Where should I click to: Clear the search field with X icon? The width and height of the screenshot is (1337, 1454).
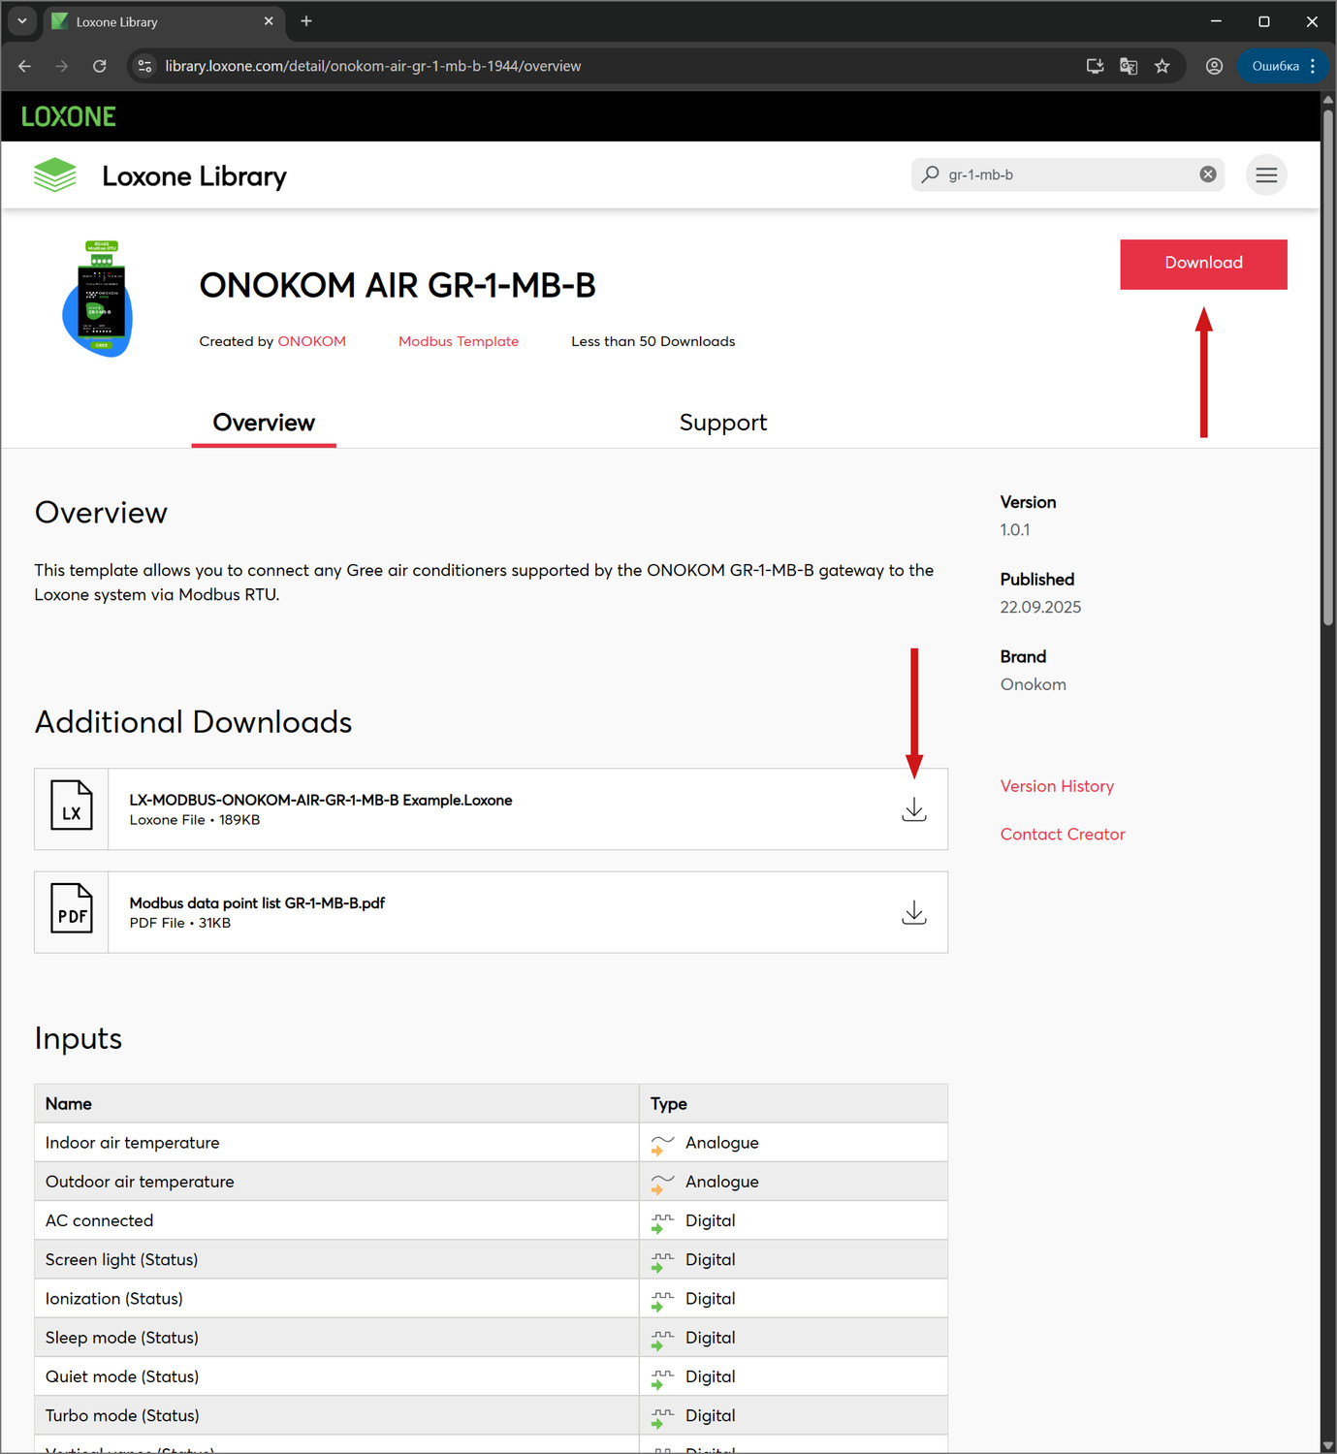[1208, 174]
